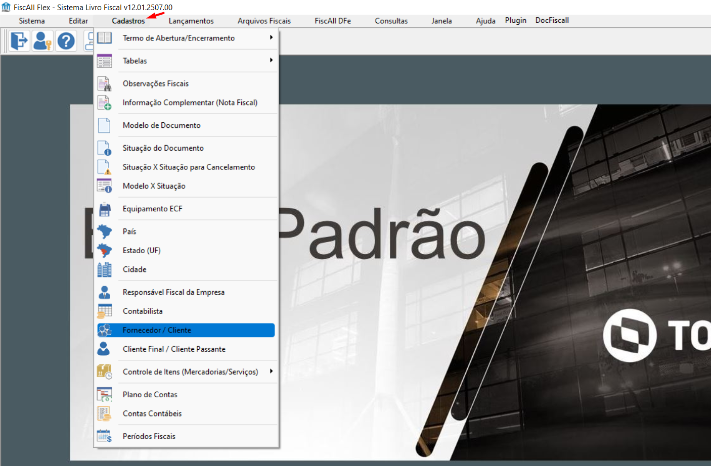This screenshot has width=711, height=466.
Task: Click the person icon for Responsável Fiscal da Empresa
Action: (105, 292)
